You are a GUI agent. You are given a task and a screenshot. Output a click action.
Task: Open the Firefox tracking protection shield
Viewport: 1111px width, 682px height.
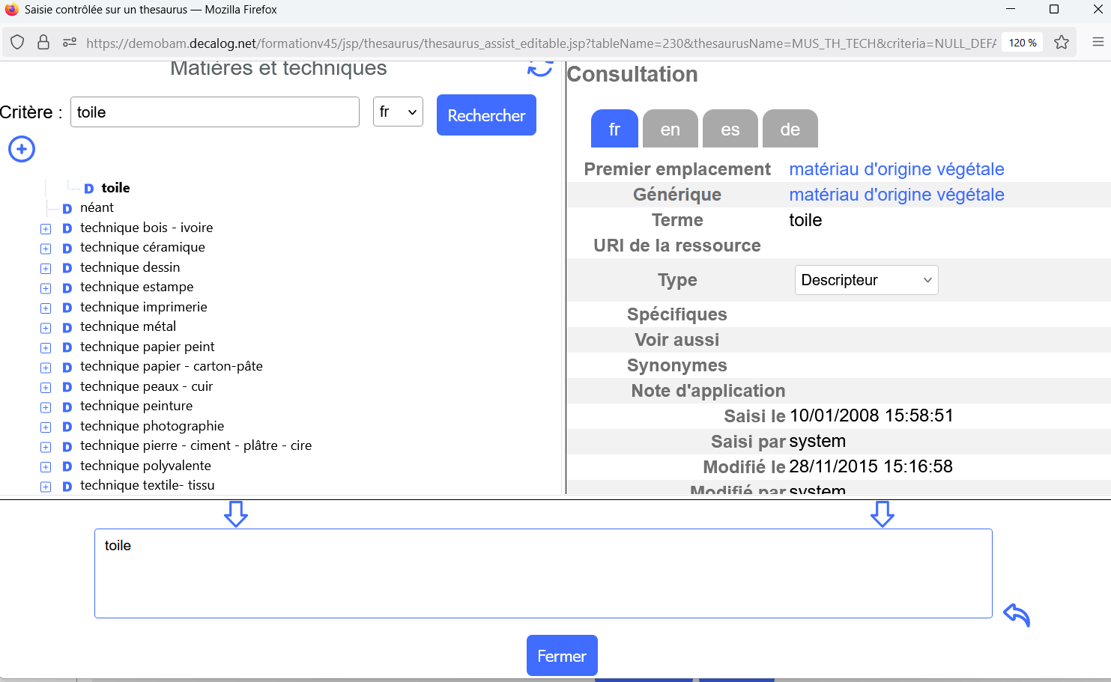pos(18,43)
